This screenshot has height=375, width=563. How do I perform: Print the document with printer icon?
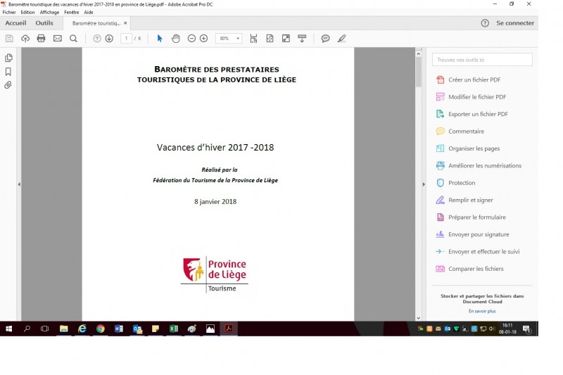(x=42, y=39)
